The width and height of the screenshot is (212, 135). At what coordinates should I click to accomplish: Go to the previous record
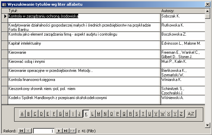[28, 131]
